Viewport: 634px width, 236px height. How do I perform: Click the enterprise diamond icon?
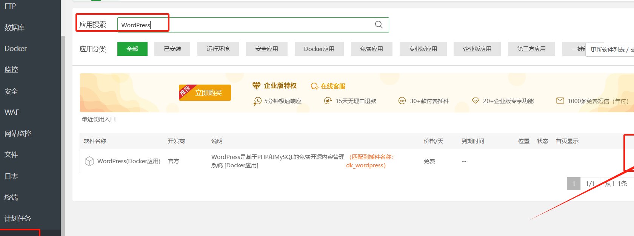tap(256, 86)
